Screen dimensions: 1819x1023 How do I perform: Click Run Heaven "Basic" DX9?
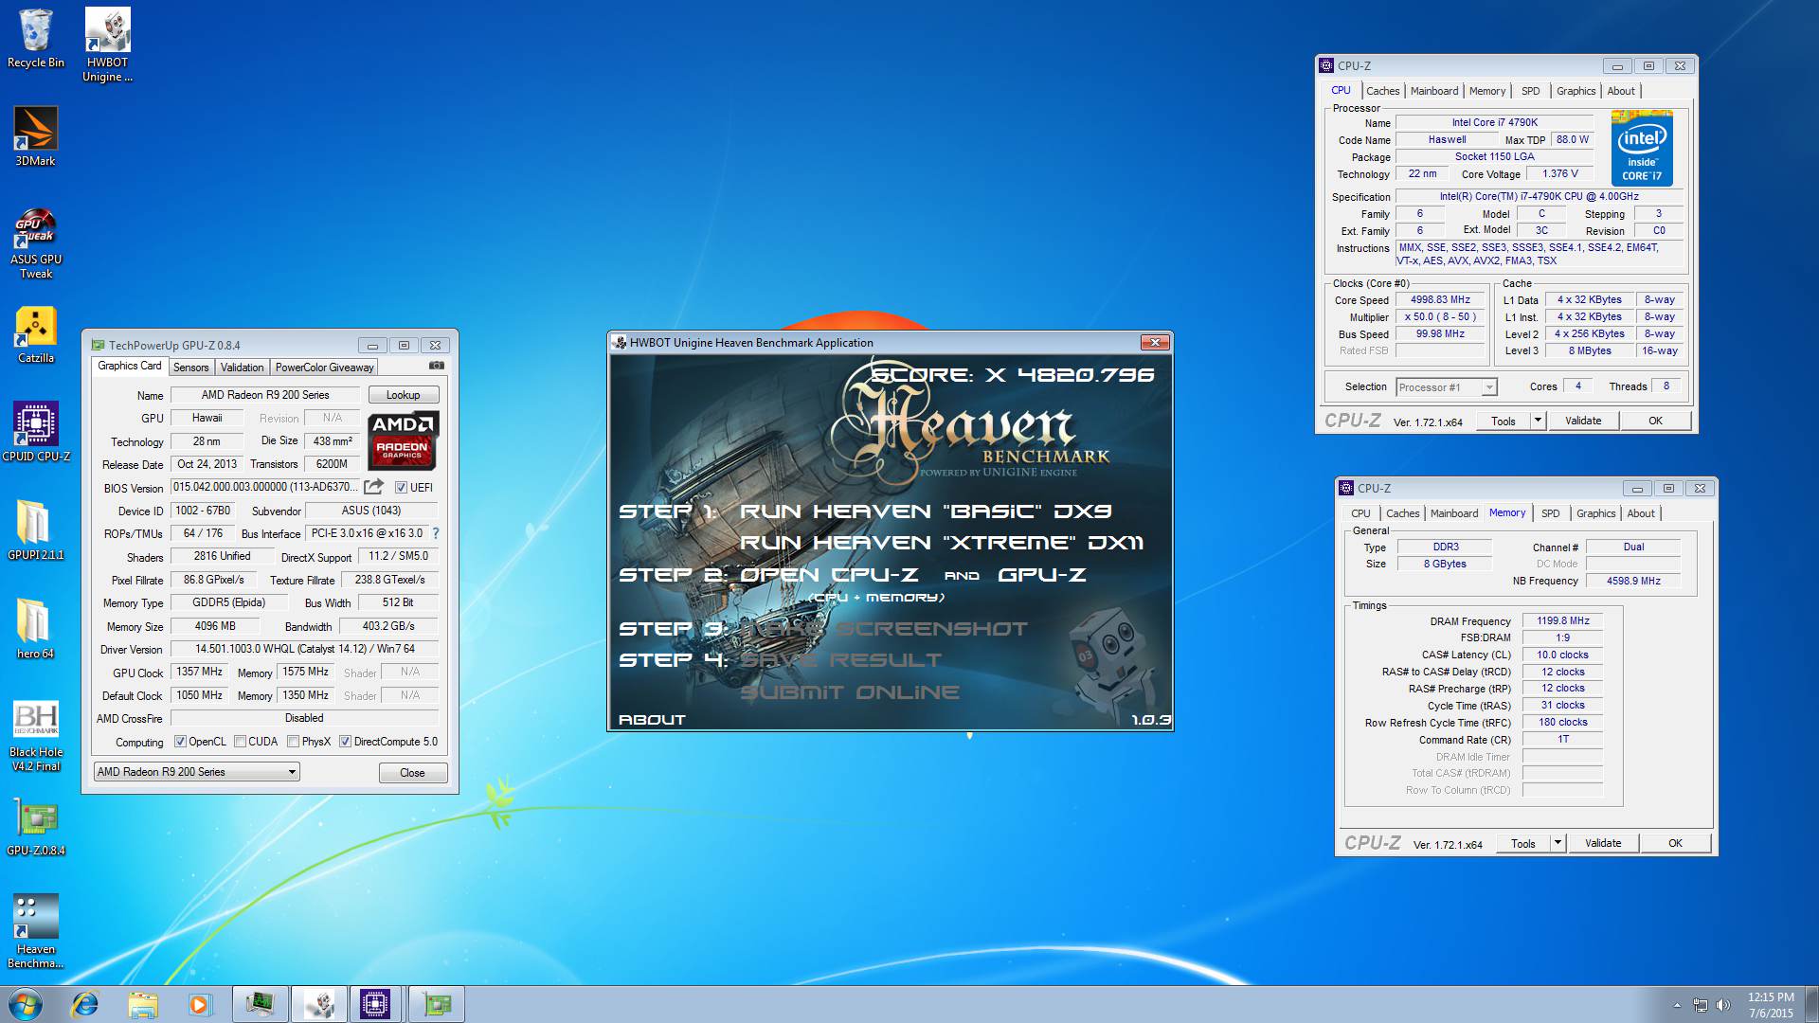coord(926,511)
